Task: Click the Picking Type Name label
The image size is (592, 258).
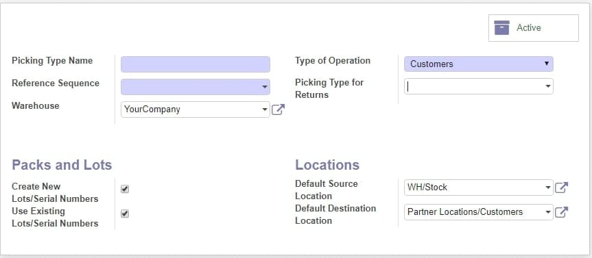Action: coord(52,61)
